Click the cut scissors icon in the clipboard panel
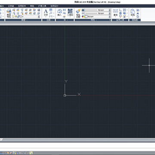 click(x=138, y=13)
